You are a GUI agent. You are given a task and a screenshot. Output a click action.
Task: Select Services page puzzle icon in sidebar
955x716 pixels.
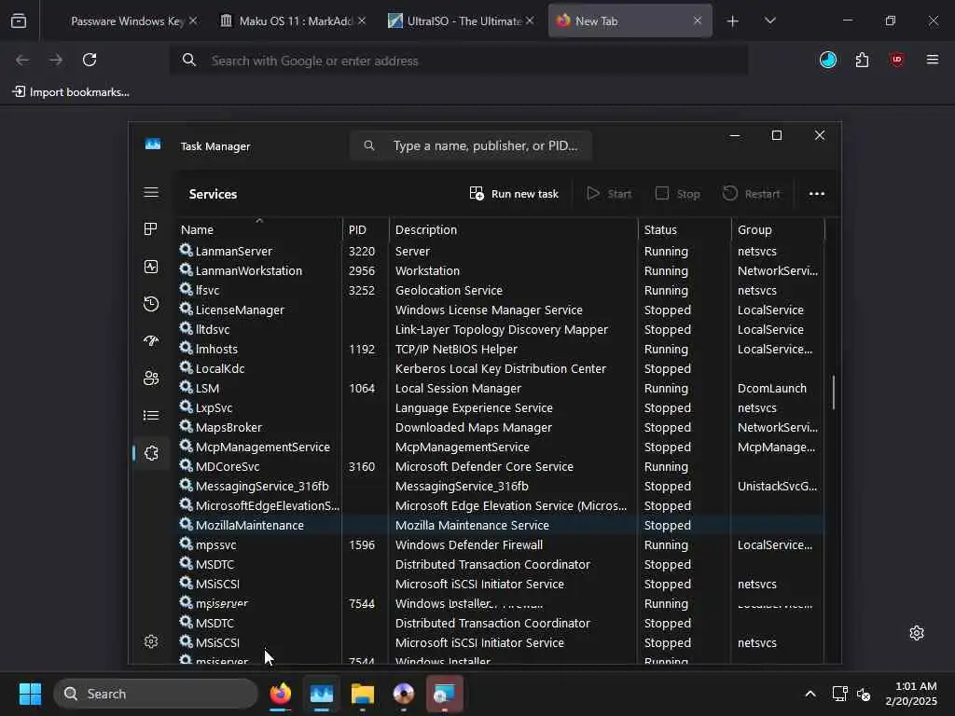151,453
